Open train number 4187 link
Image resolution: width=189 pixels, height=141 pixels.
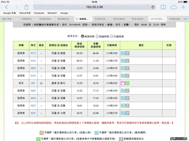tap(33, 76)
